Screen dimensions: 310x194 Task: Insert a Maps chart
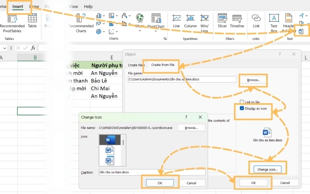[140, 22]
